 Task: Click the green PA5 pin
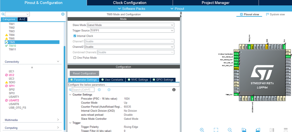[252, 99]
